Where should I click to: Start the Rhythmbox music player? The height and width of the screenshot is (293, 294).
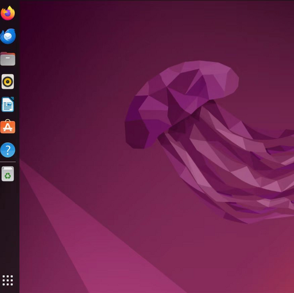(8, 81)
